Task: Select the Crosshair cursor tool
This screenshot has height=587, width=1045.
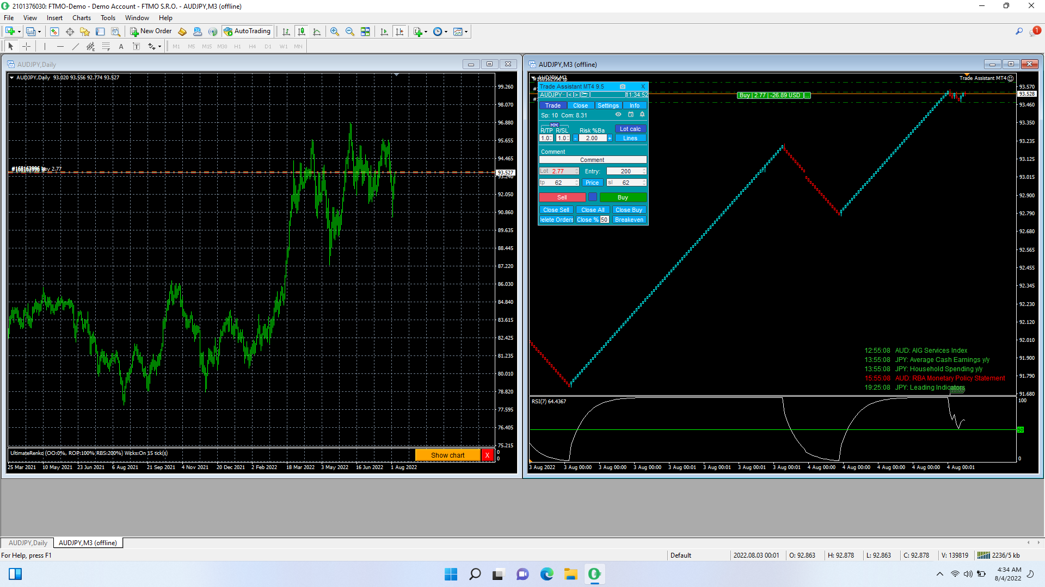Action: pyautogui.click(x=26, y=47)
